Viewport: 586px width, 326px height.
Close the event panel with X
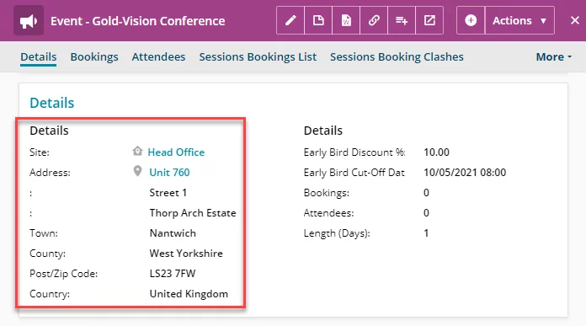point(575,20)
